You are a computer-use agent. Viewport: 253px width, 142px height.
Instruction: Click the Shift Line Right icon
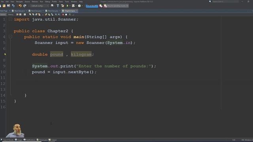[59, 15]
